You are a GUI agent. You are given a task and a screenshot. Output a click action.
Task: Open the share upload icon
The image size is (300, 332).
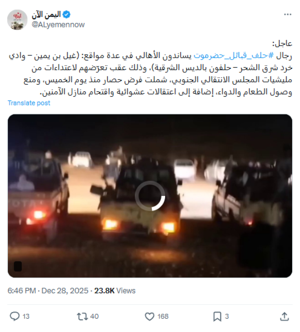coord(284,316)
